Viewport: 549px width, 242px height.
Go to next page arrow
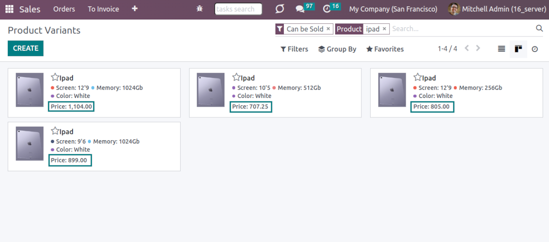(478, 48)
